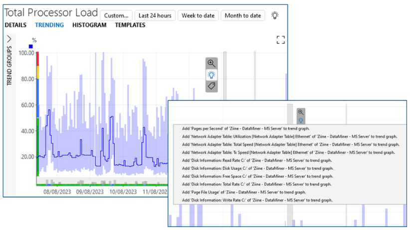Image resolution: width=410 pixels, height=230 pixels.
Task: Click the vertical TREND GROUPS label
Action: [9, 66]
